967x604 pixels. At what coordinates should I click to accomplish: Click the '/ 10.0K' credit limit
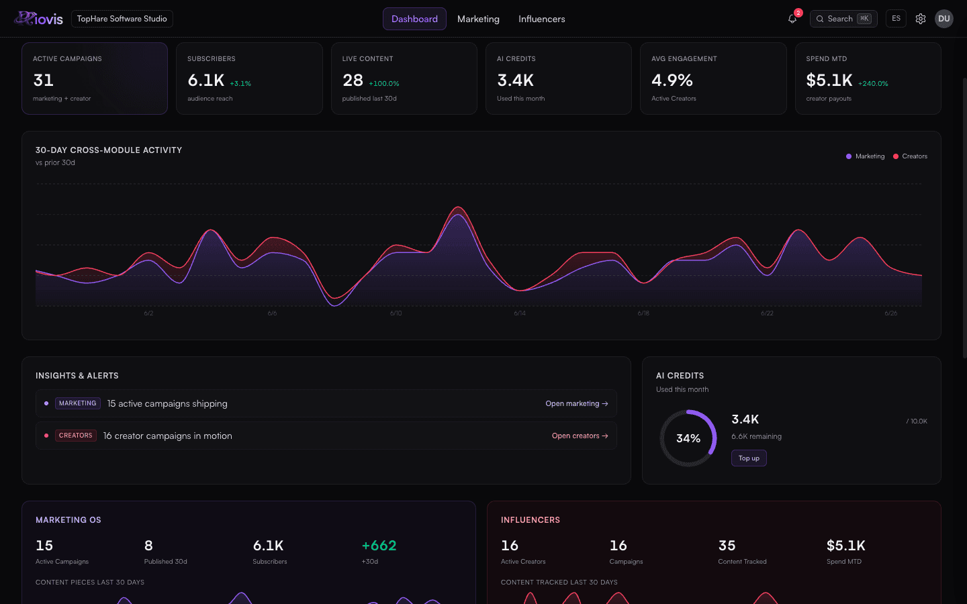917,421
